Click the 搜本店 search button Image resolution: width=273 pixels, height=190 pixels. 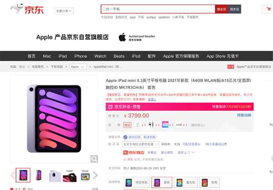[x=234, y=9]
